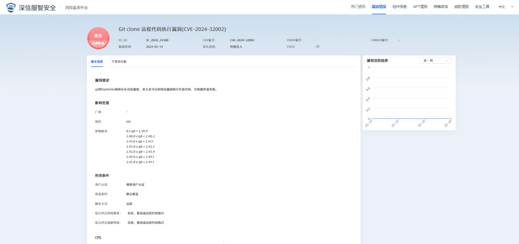The height and width of the screenshot is (244, 519).
Task: Select the 漏洞情报 navigation item
Action: (x=379, y=7)
